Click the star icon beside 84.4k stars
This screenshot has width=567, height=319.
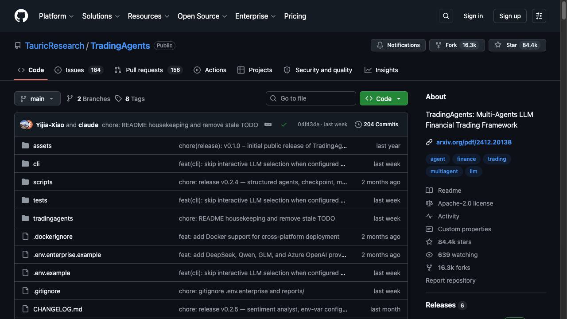tap(429, 242)
